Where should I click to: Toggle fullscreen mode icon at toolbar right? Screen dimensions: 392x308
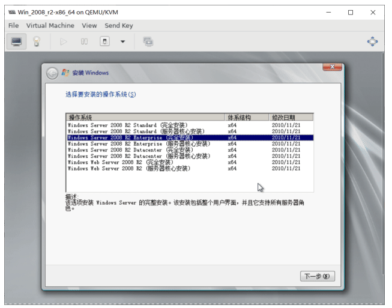click(372, 41)
